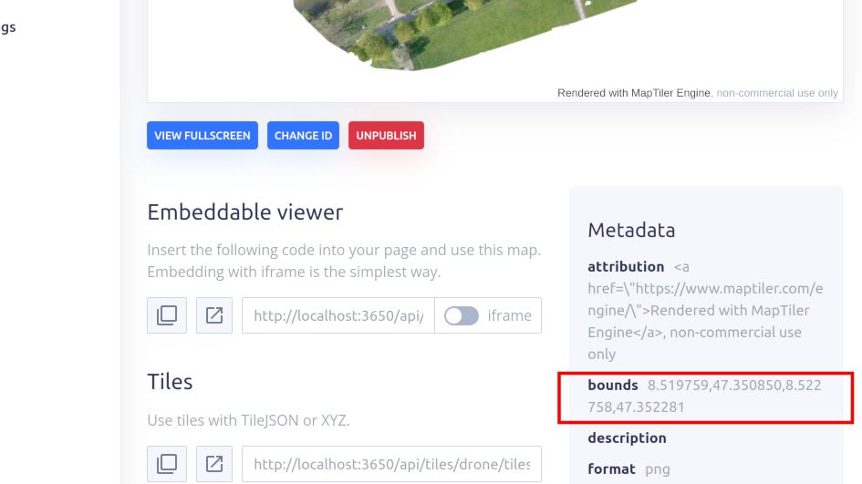Viewport: 862px width, 484px height.
Task: Copy the Tiles URL to clipboard
Action: pos(167,464)
